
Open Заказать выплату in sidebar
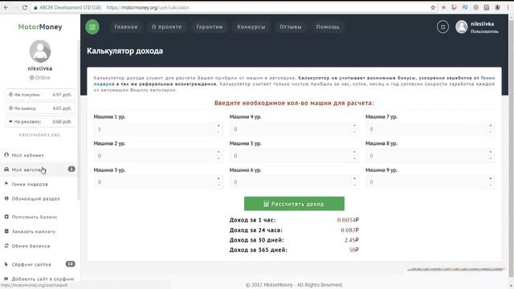point(34,231)
